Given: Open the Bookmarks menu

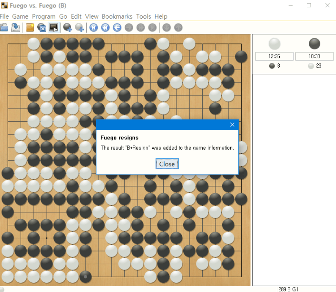Looking at the screenshot, I should 117,16.
